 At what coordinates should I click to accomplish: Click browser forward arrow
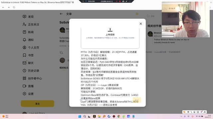[x=9, y=7]
